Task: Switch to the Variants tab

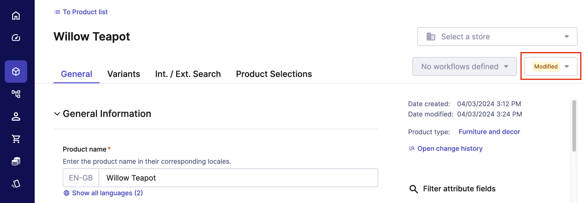Action: tap(124, 74)
